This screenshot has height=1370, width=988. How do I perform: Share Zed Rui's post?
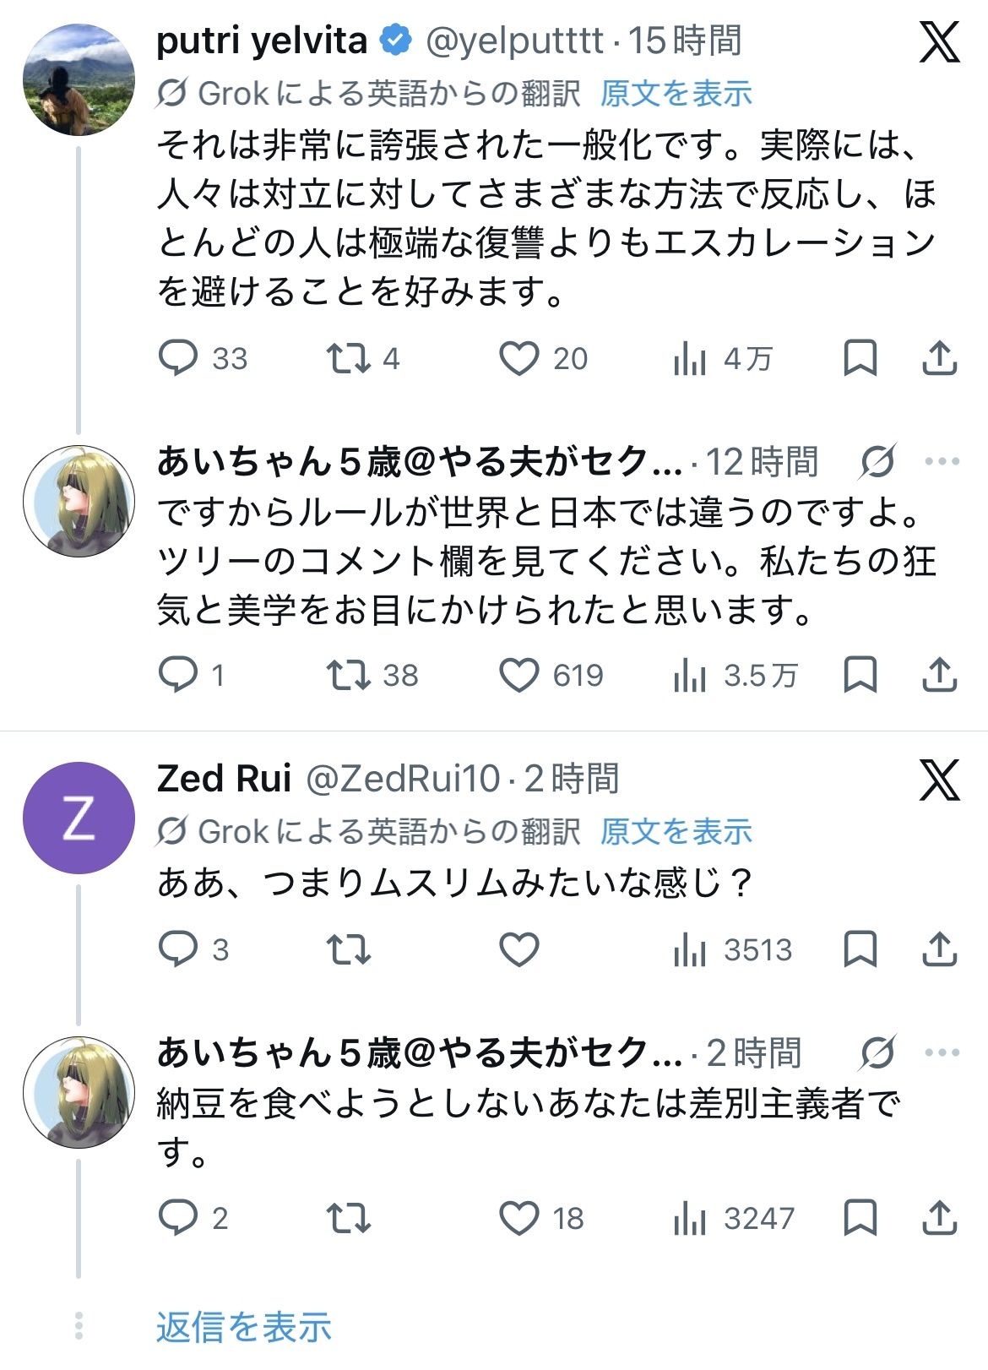(939, 949)
